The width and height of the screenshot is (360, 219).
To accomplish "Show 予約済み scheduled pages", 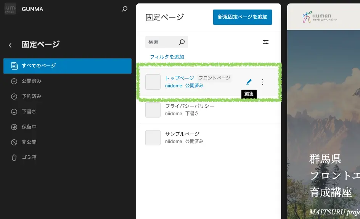I will pos(31,96).
